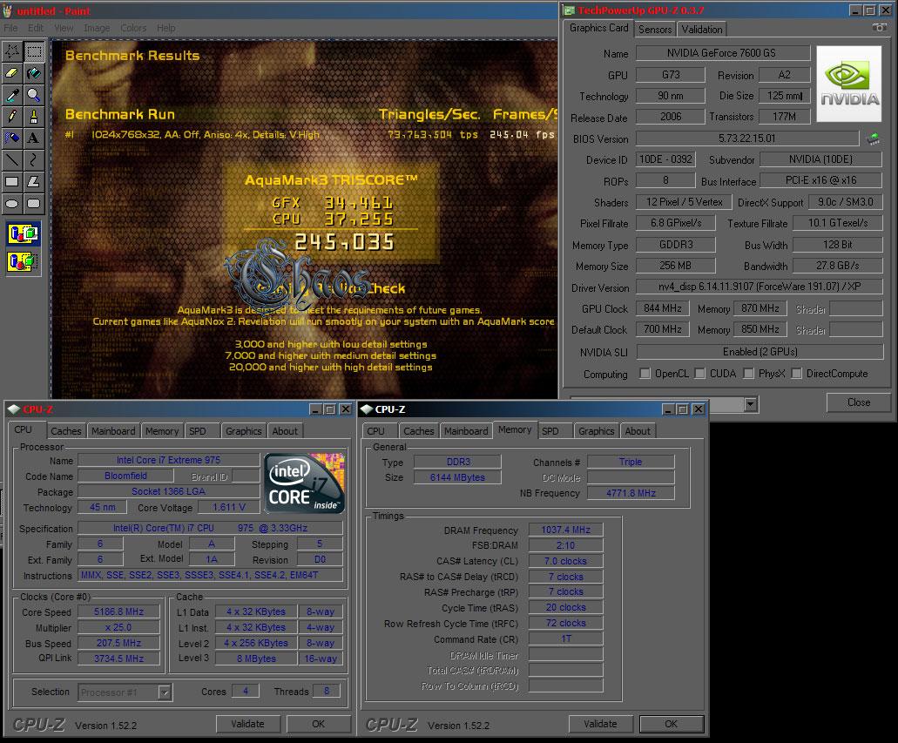Click the Memory Size value 6144 MBytes
The height and width of the screenshot is (743, 898).
pyautogui.click(x=457, y=477)
